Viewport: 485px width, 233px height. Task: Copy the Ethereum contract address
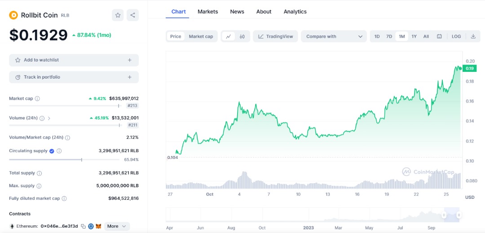coord(83,226)
